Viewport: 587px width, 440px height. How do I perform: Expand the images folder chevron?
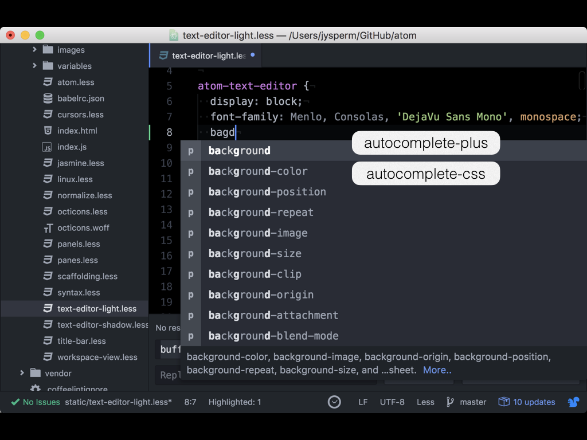coord(34,49)
